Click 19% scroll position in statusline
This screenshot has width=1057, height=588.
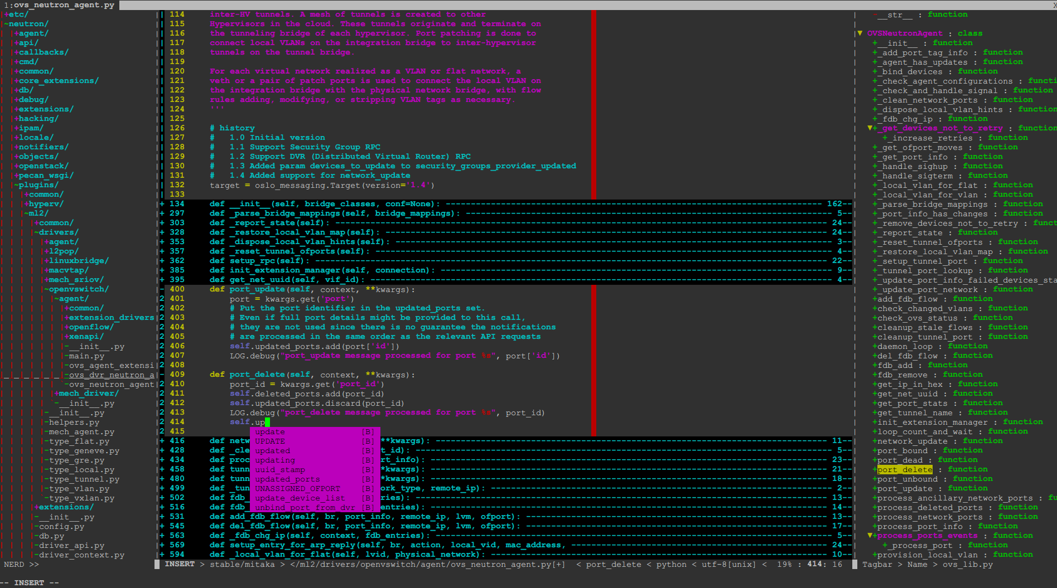784,564
